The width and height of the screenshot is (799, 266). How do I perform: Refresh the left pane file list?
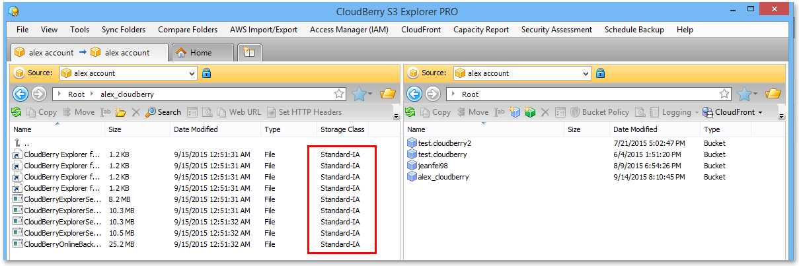click(x=17, y=112)
